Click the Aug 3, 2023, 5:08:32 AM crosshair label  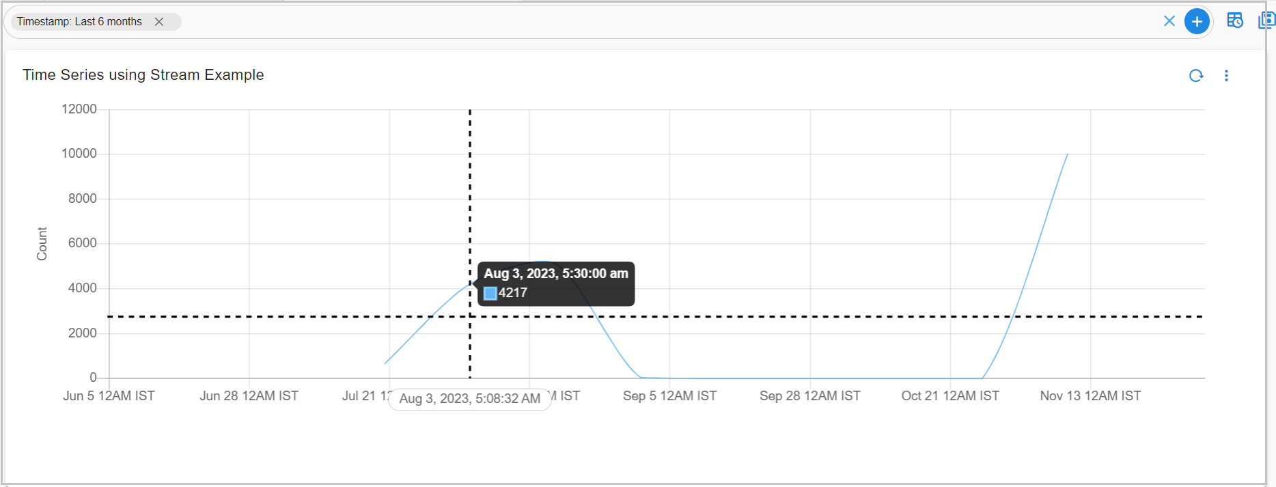(470, 399)
